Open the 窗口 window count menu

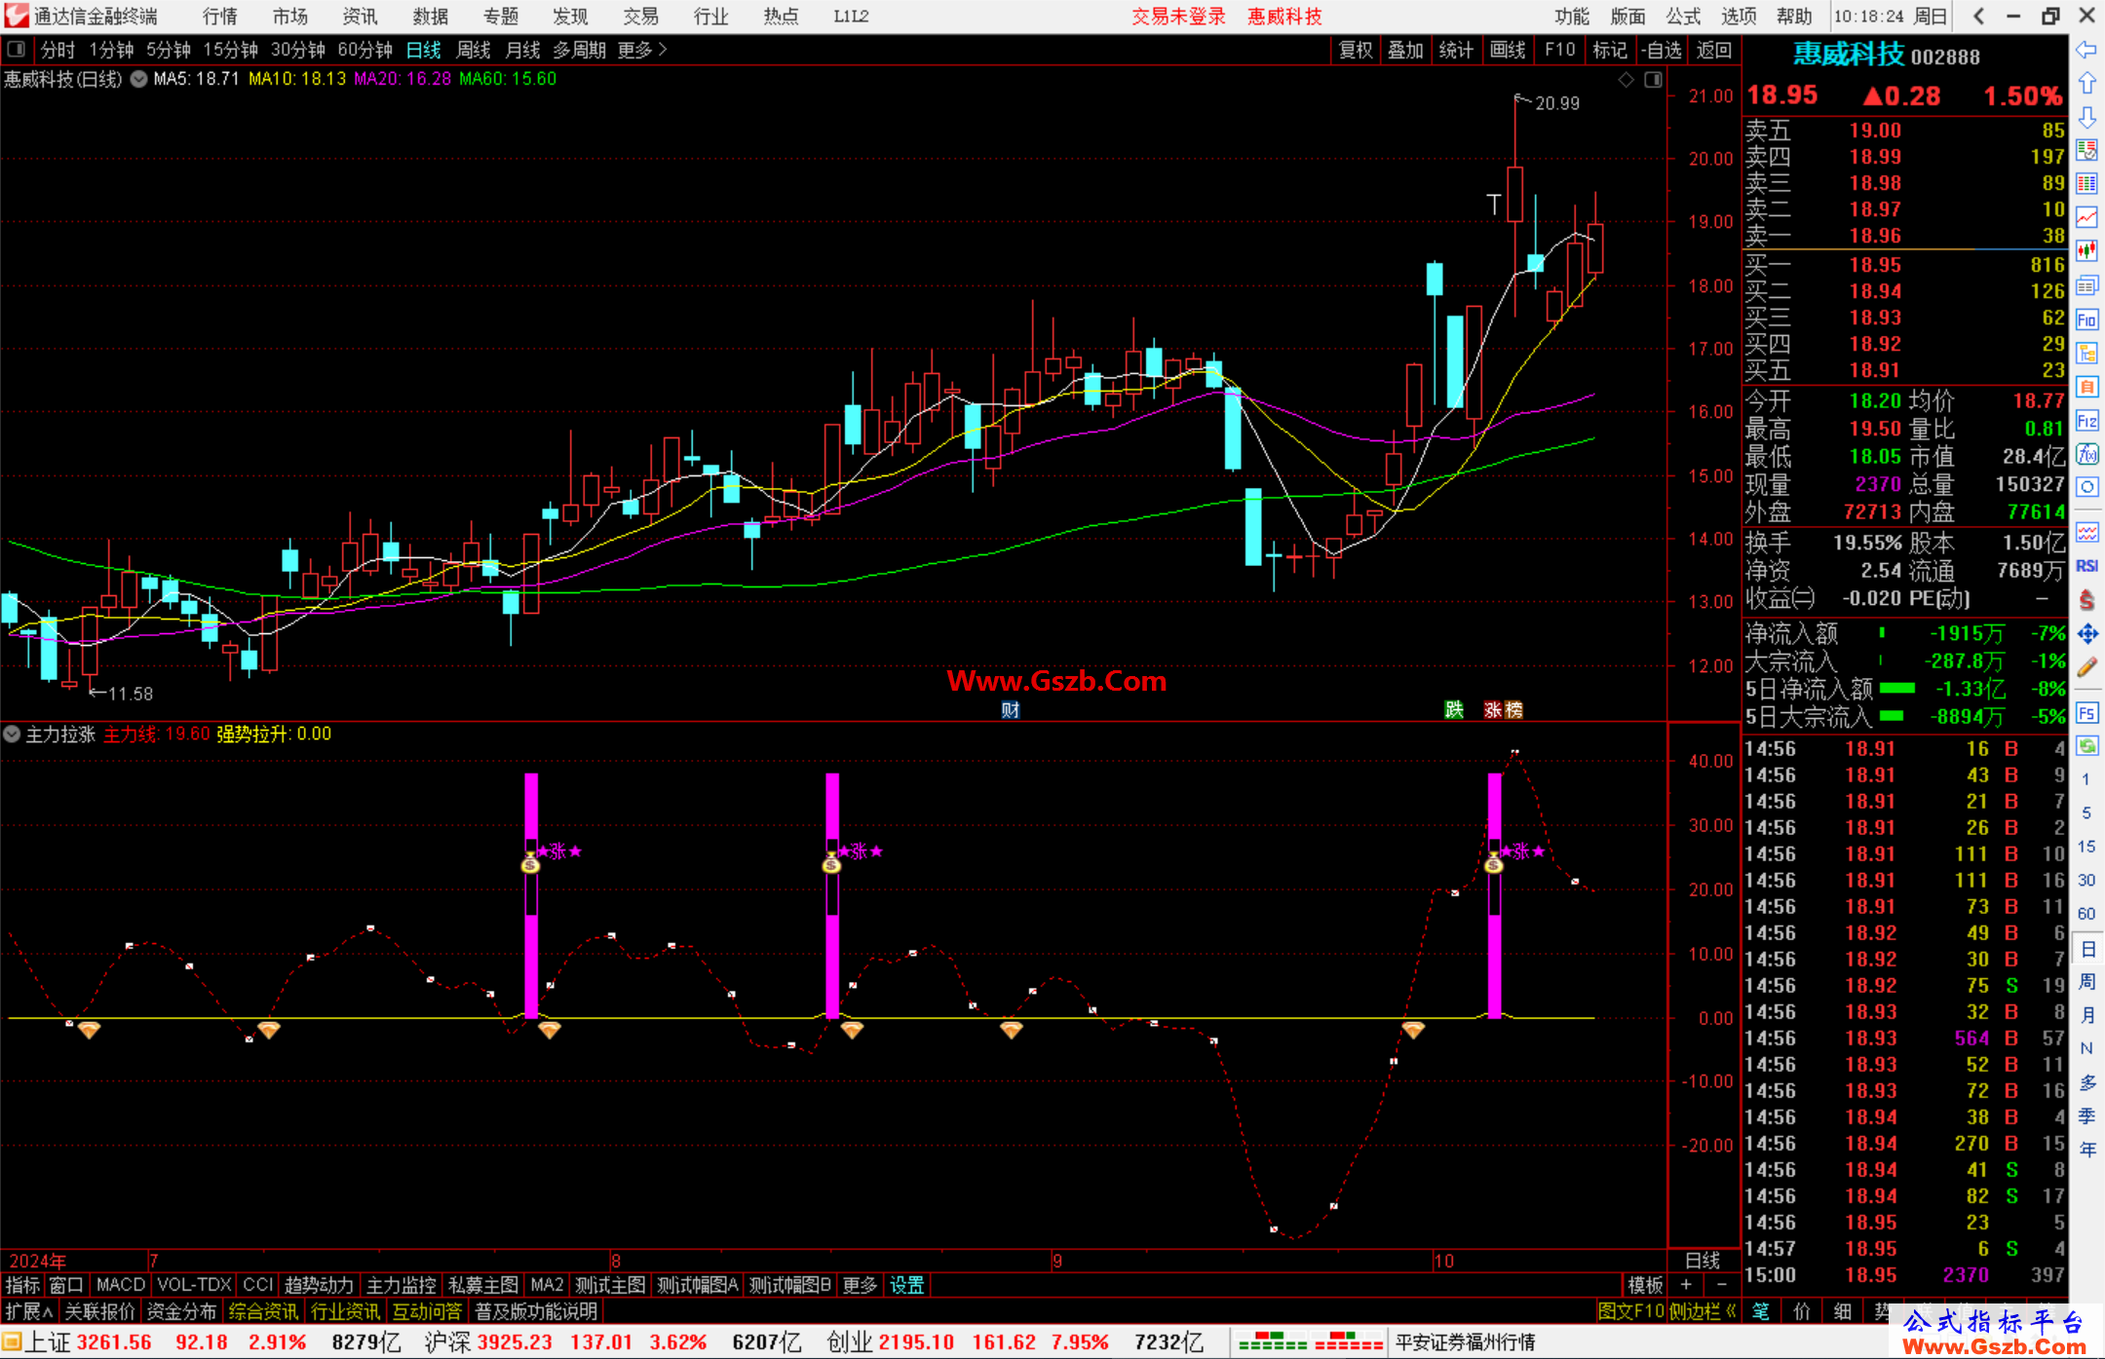[66, 1285]
